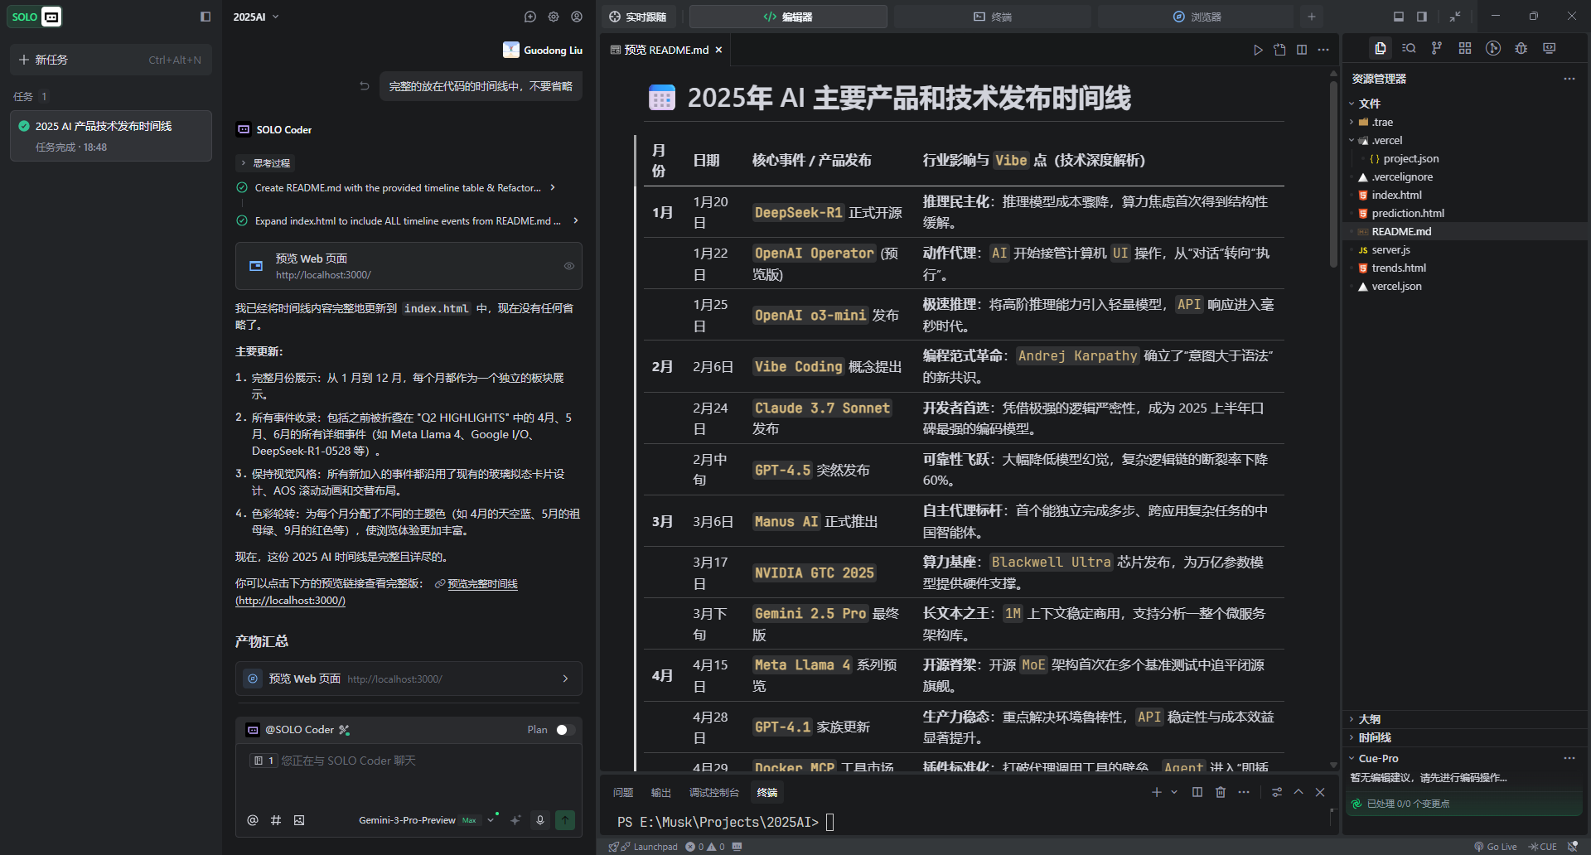This screenshot has height=855, width=1591.
Task: Exit fullscreen with shrink arrows icon
Action: click(1455, 17)
